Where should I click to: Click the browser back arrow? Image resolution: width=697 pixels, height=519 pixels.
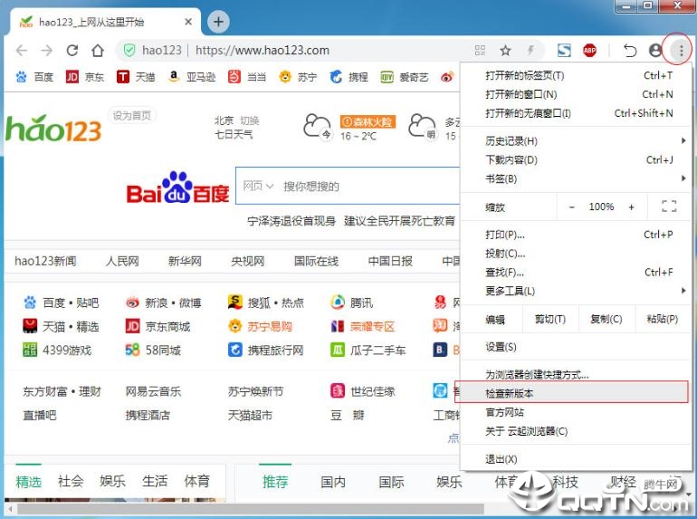click(x=22, y=50)
